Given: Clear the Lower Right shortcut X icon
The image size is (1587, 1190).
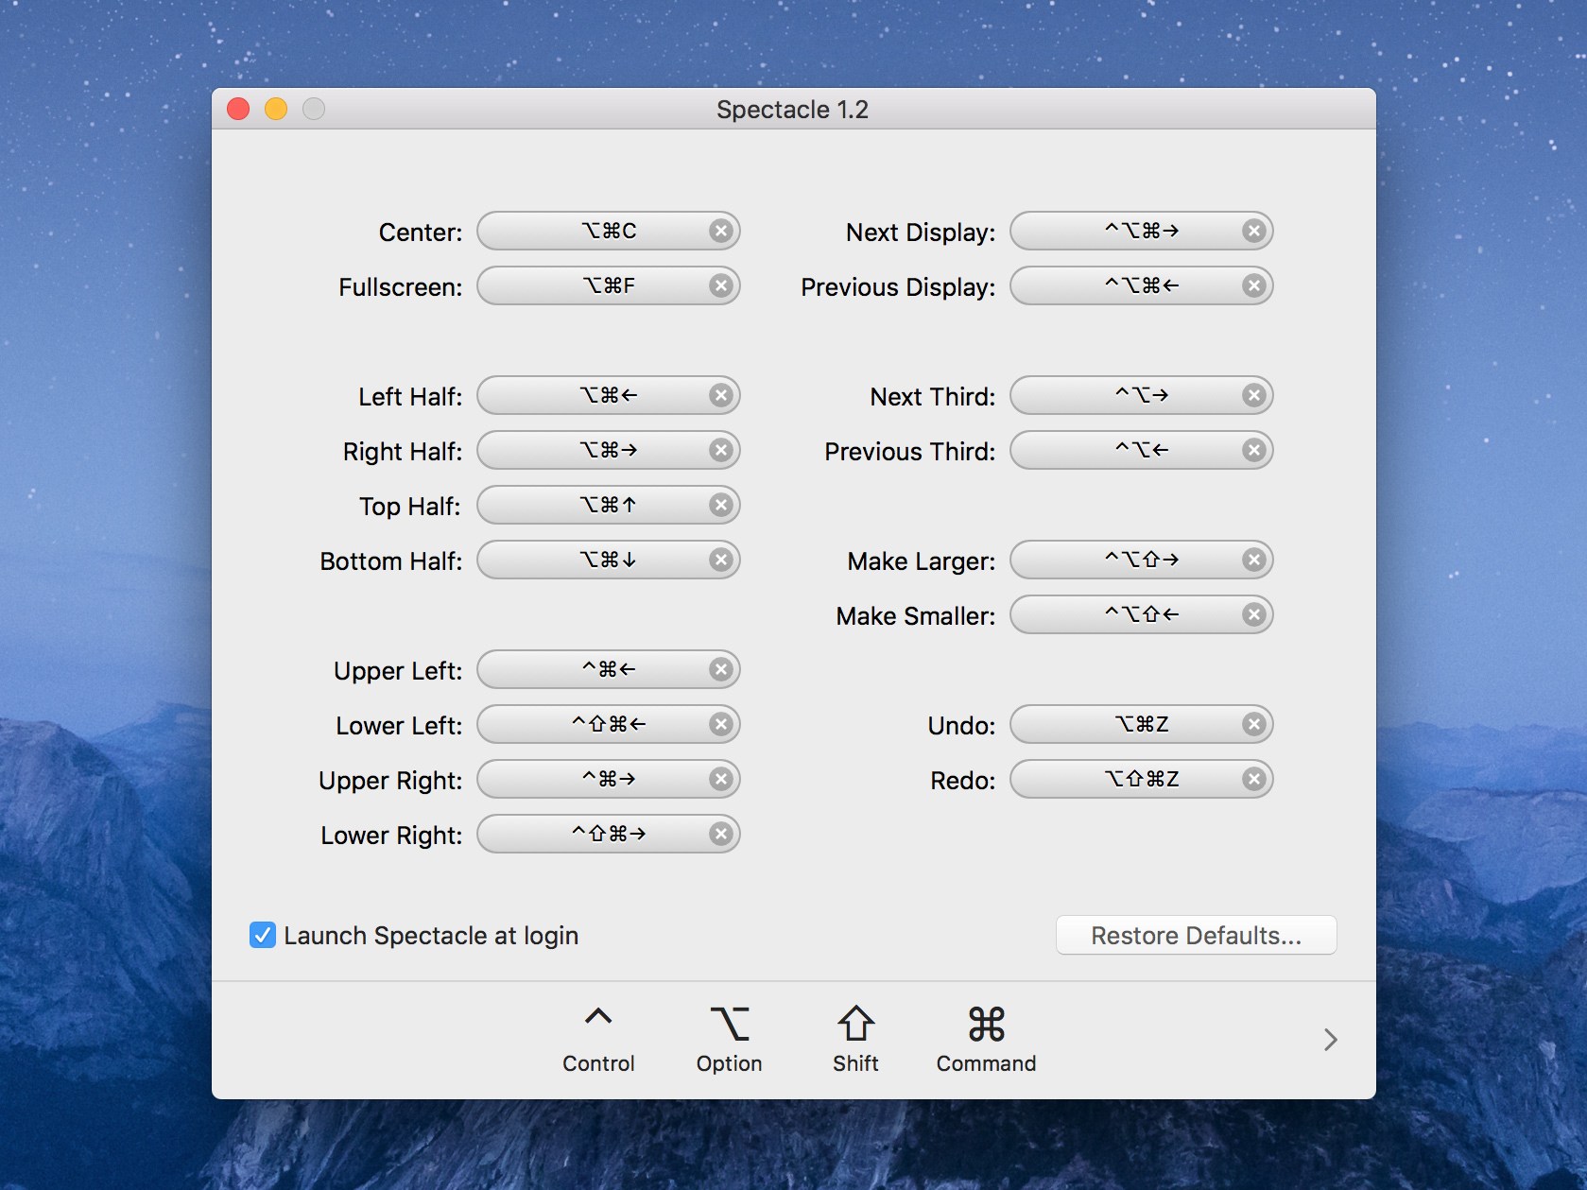Looking at the screenshot, I should [x=720, y=835].
